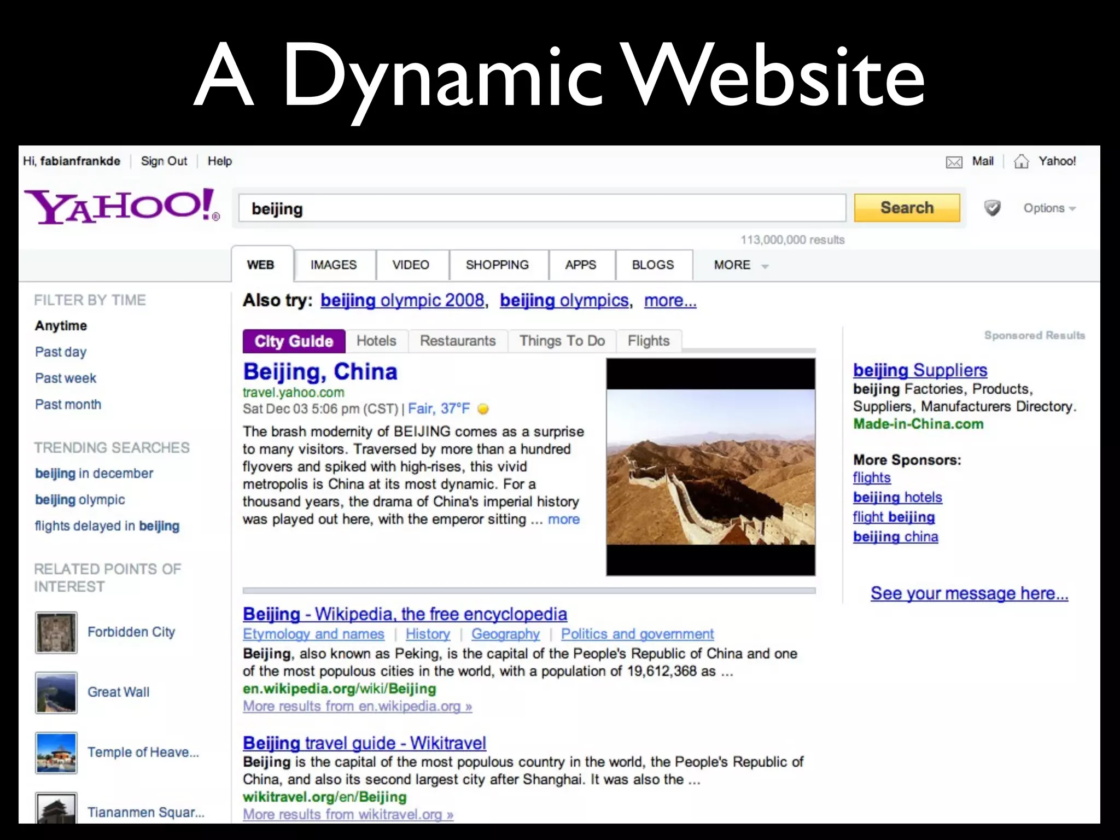Image resolution: width=1120 pixels, height=840 pixels.
Task: Select the Hotels city guide tab
Action: [376, 341]
